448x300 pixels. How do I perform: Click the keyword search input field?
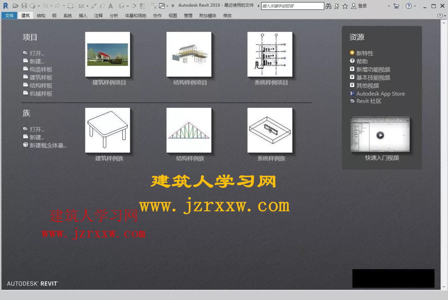(292, 6)
